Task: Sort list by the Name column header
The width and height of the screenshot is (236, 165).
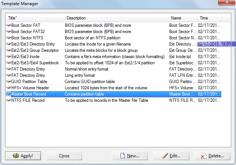Action: coord(183,18)
